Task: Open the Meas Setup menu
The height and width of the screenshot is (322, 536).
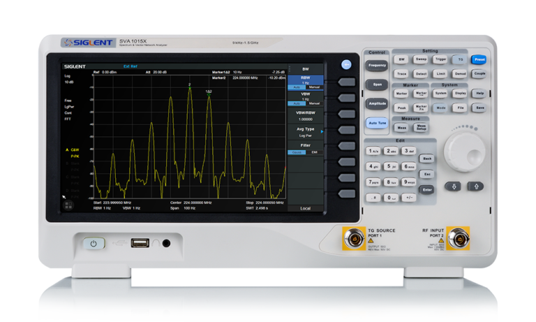Action: [422, 128]
